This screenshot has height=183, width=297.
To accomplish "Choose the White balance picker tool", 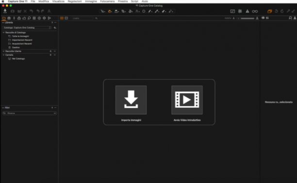I will coord(157,11).
